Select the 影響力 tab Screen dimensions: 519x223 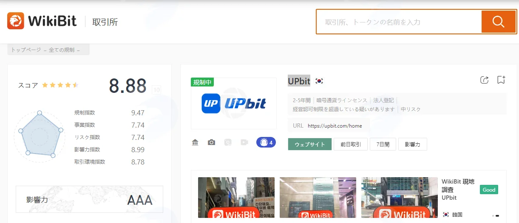coord(412,144)
